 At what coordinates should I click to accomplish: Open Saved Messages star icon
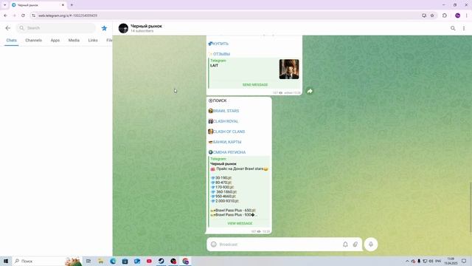coord(104,28)
